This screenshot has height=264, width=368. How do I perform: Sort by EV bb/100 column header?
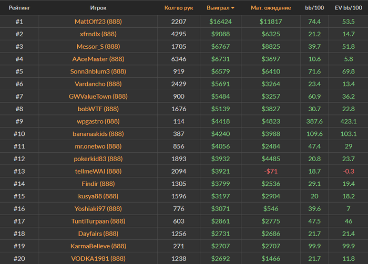347,8
